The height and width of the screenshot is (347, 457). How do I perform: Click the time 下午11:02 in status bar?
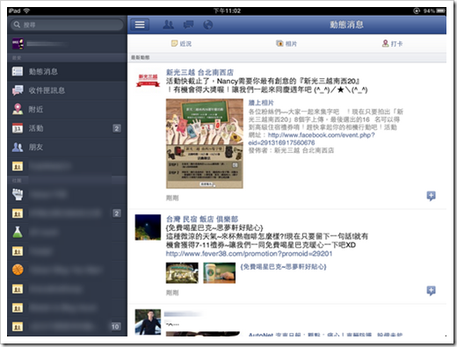(227, 11)
